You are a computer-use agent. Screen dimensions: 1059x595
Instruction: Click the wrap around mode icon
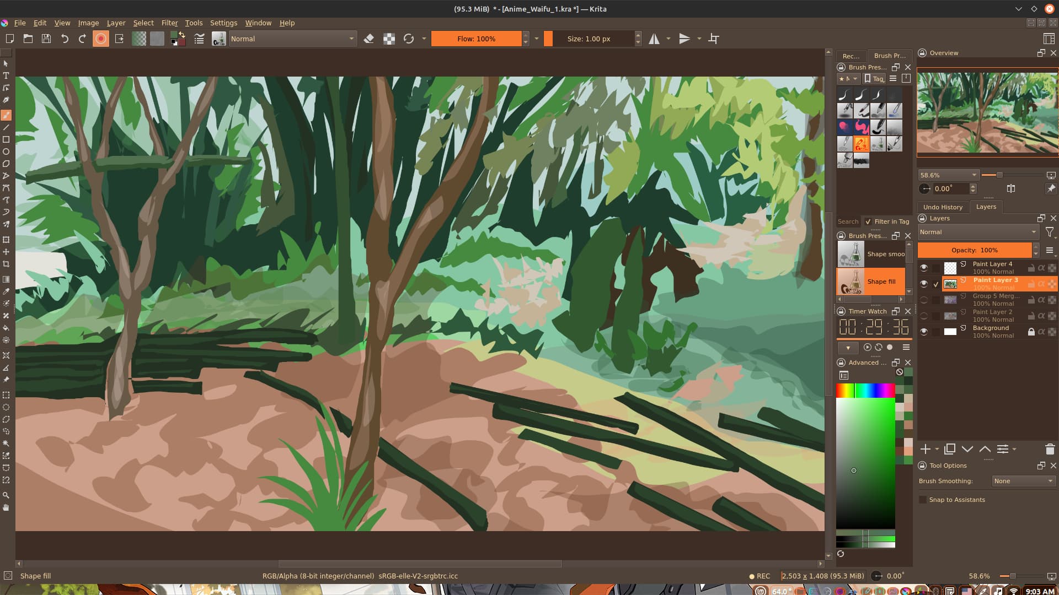click(714, 39)
